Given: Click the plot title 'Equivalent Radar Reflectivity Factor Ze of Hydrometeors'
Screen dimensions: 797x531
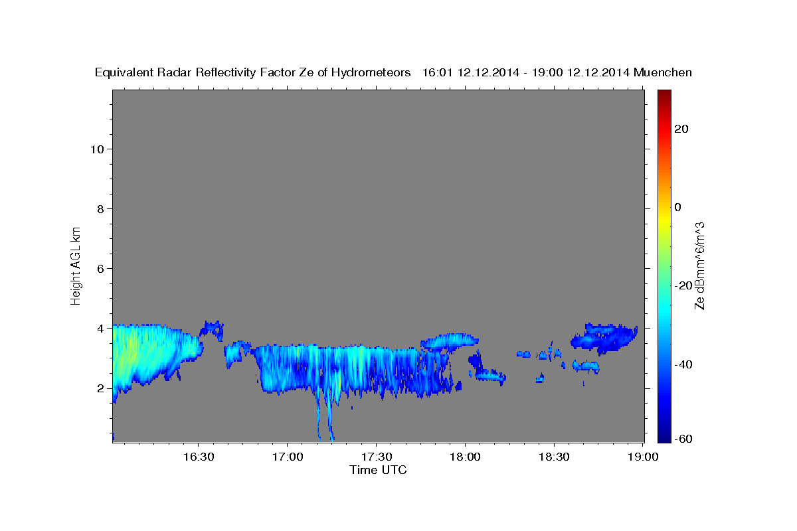Looking at the screenshot, I should click(x=253, y=73).
